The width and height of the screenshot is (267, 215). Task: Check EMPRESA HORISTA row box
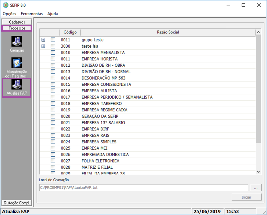[53, 59]
